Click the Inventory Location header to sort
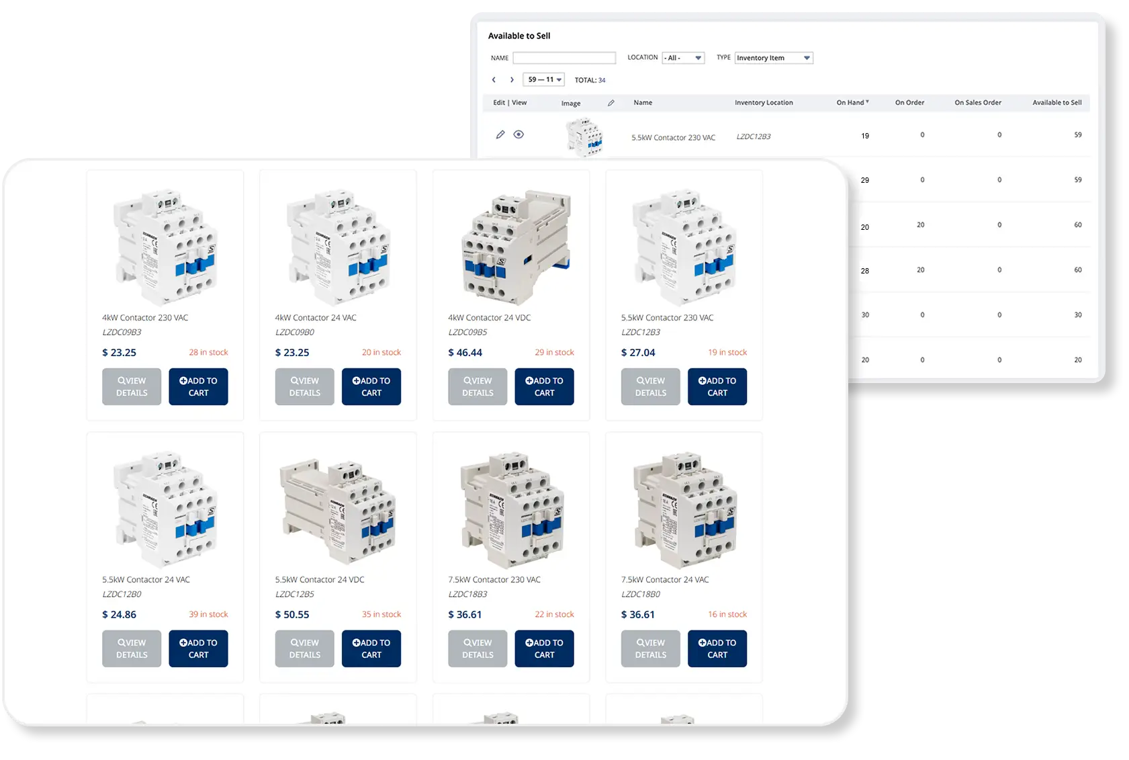This screenshot has height=760, width=1129. click(764, 102)
